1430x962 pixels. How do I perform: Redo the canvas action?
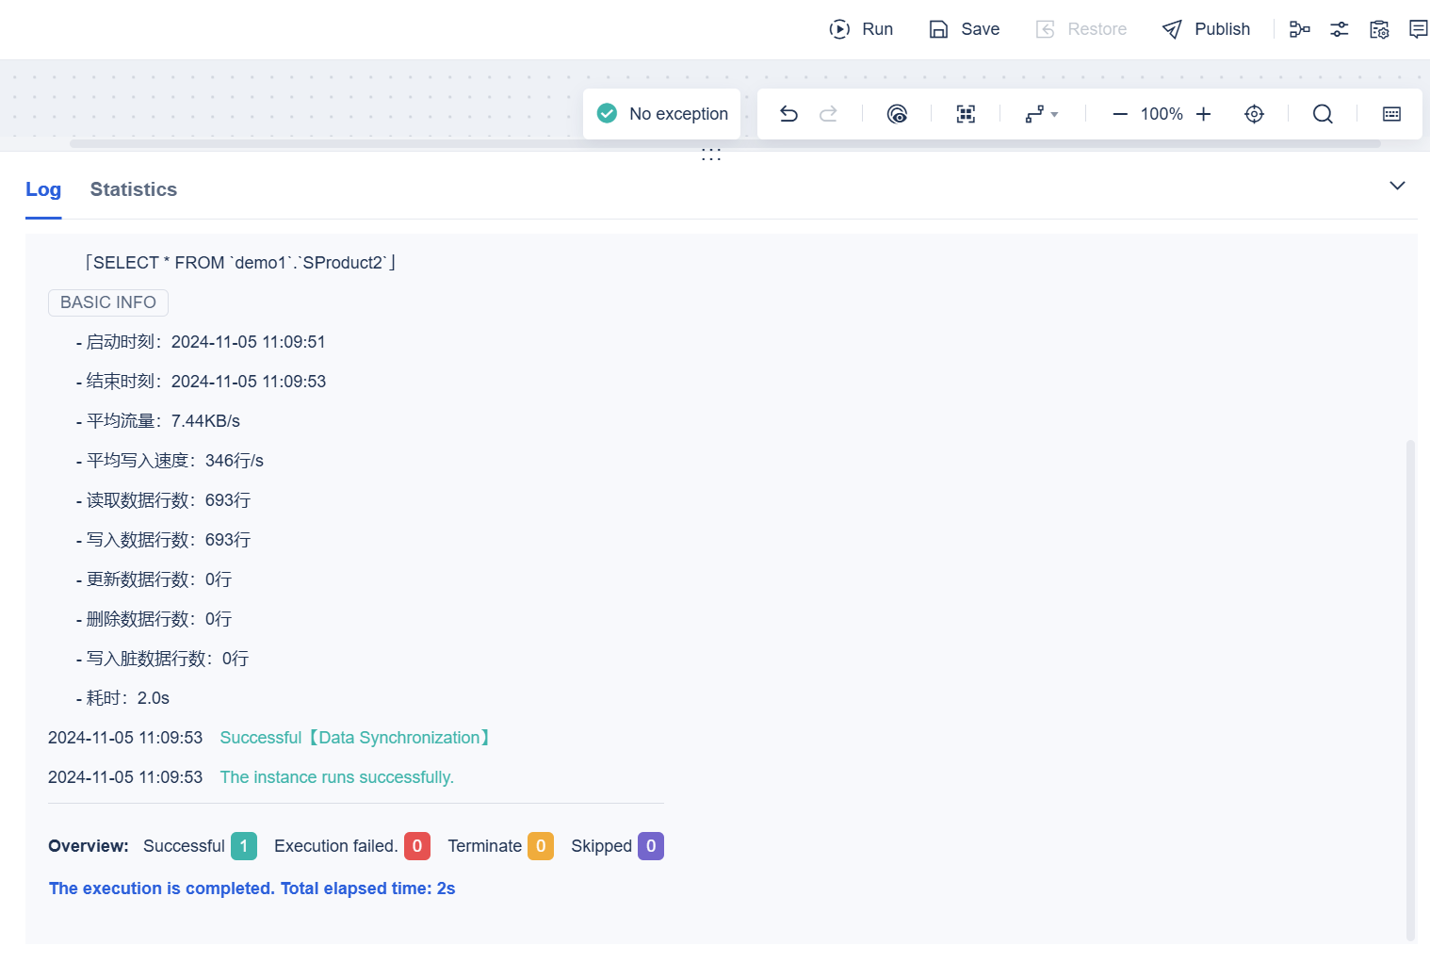point(828,114)
